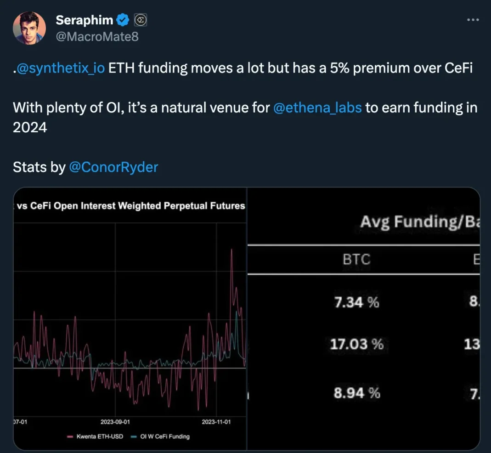
Task: Click the Kwenta ETH-USD legend label
Action: (x=100, y=437)
